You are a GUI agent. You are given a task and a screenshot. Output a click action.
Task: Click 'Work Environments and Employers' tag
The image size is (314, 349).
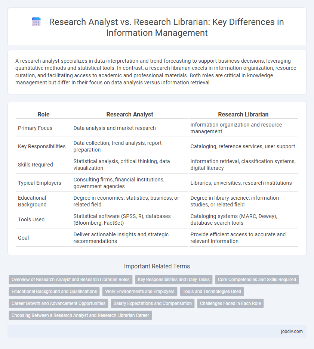click(x=140, y=292)
